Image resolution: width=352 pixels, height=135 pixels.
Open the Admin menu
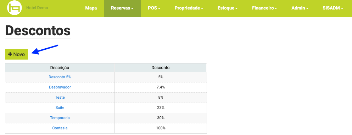[x=300, y=8]
